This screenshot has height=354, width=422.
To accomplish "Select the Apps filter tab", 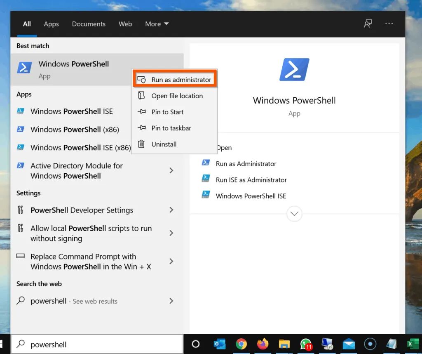I will tap(51, 24).
